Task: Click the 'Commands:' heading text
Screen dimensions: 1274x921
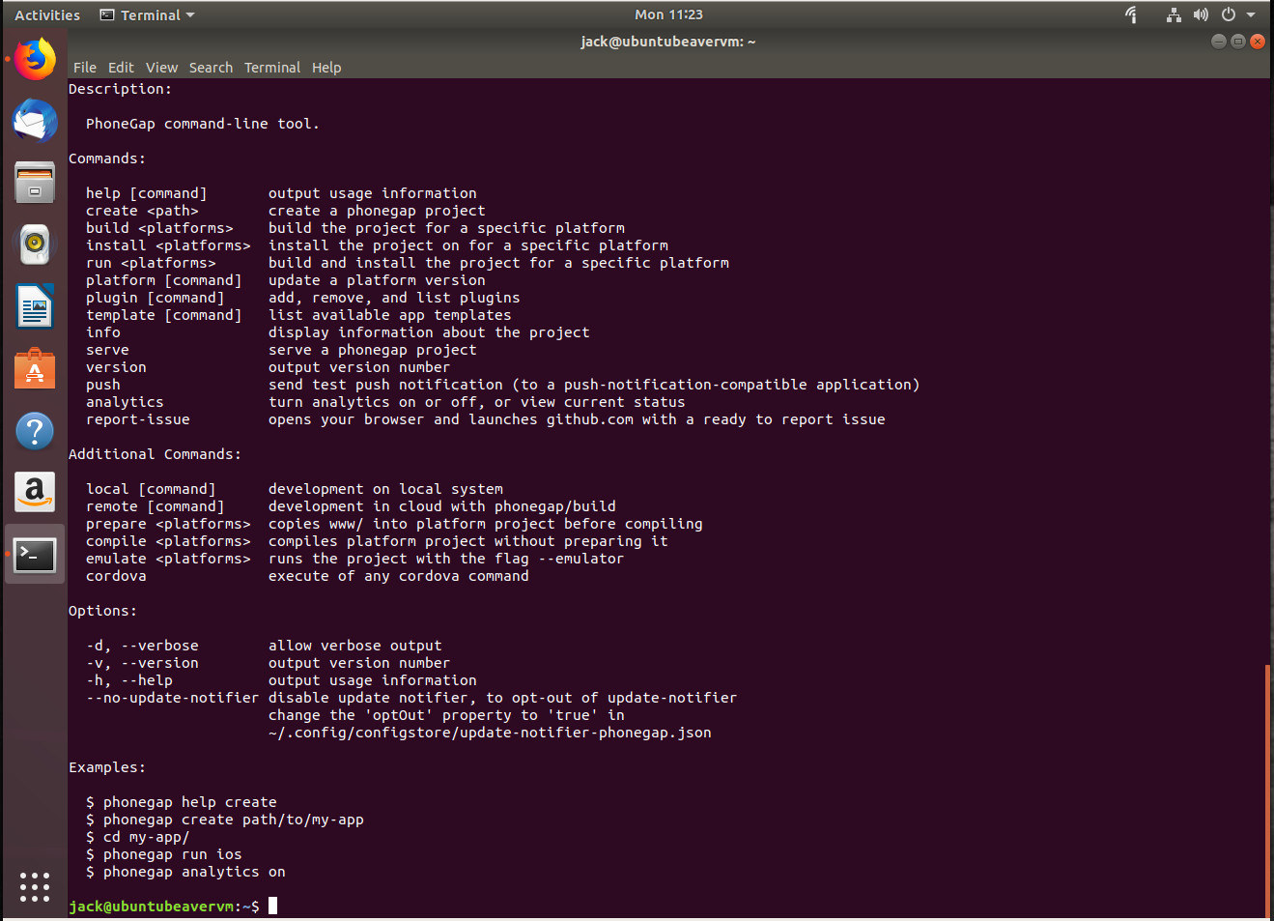Action: (x=106, y=158)
